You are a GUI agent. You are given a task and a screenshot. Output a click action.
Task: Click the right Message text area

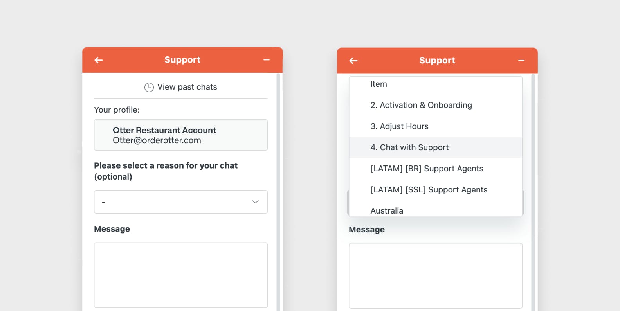click(x=436, y=276)
